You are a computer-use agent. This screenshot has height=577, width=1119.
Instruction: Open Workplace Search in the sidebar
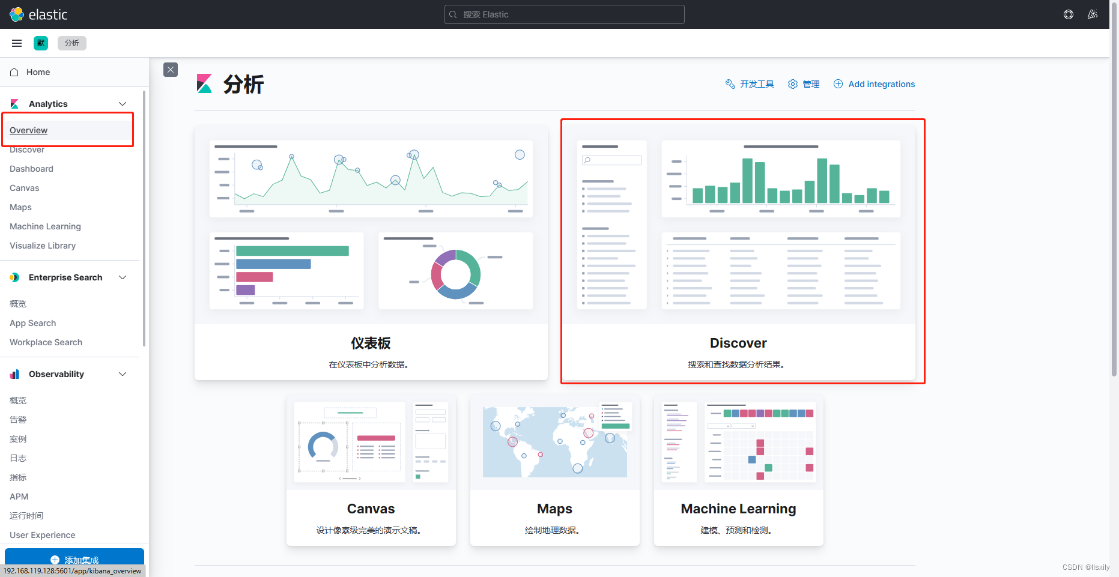tap(46, 342)
